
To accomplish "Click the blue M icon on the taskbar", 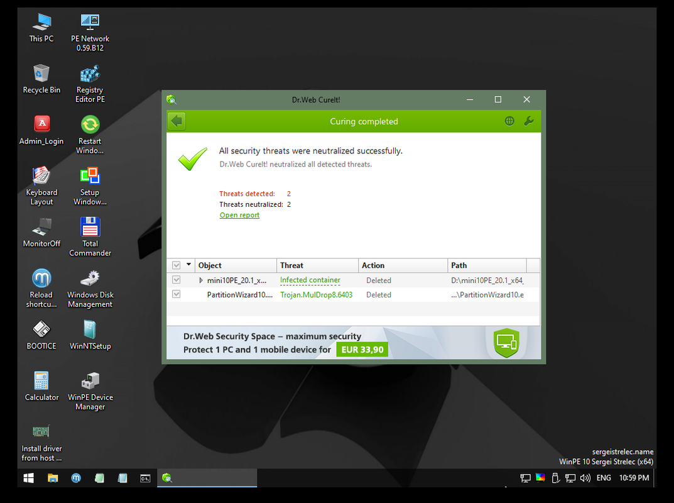I will click(76, 478).
